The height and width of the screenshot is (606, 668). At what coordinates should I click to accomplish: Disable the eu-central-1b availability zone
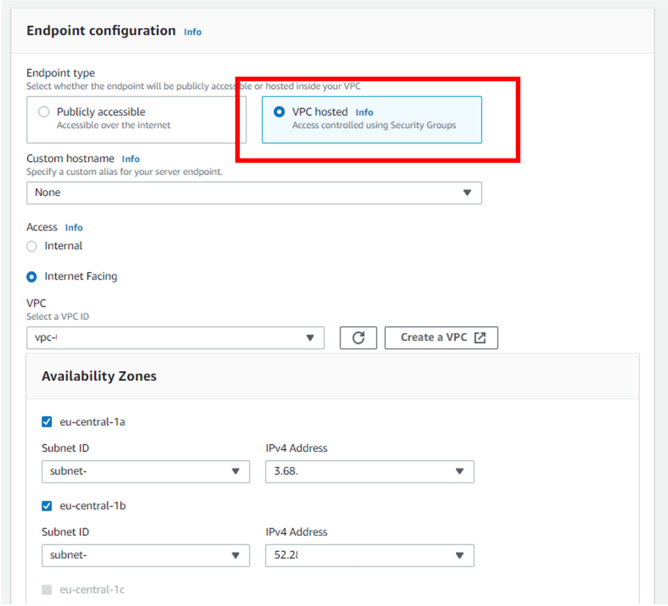[x=46, y=505]
